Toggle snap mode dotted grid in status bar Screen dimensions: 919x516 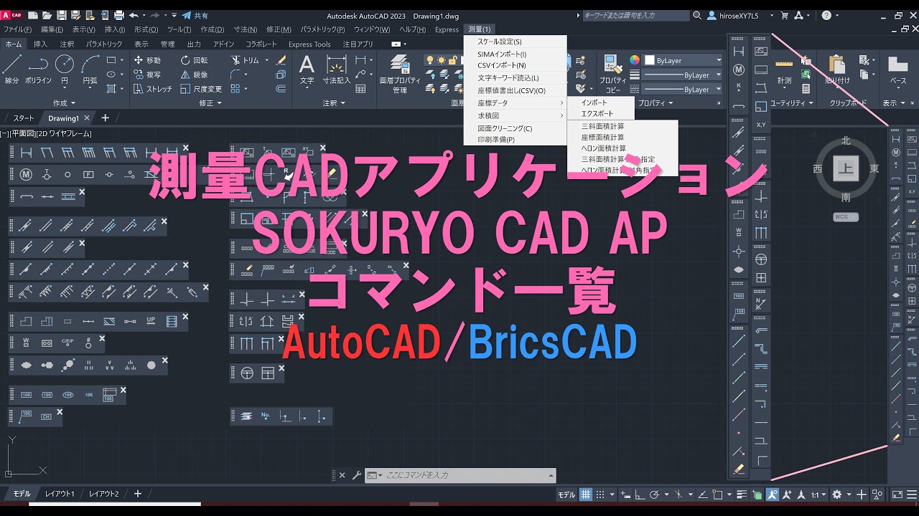[x=601, y=494]
